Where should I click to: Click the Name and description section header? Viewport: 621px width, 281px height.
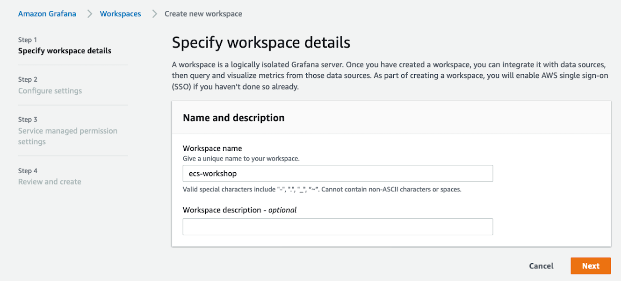coord(233,118)
